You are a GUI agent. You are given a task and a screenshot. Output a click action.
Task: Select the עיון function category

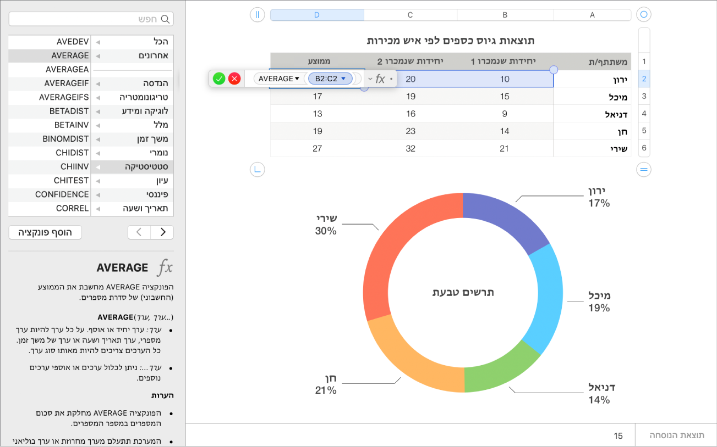point(132,181)
